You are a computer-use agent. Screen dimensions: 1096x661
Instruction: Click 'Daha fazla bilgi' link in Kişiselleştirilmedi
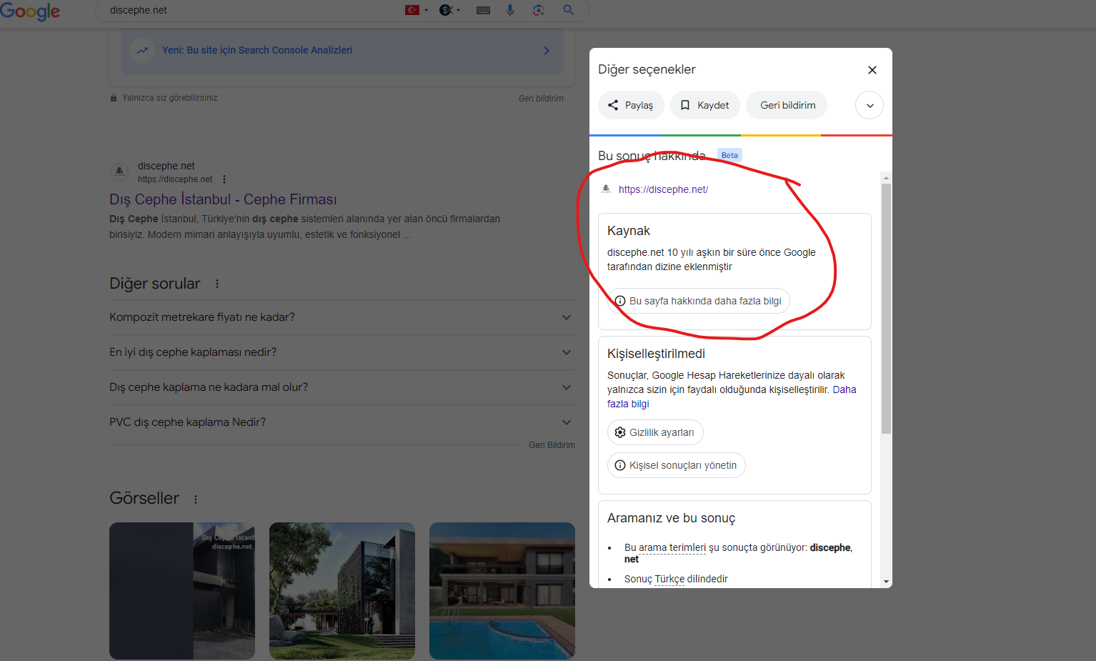click(x=732, y=397)
